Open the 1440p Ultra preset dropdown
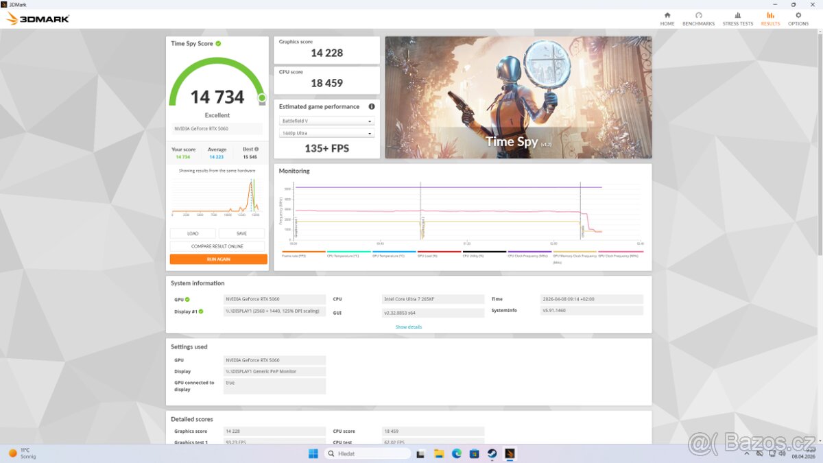 pos(326,134)
